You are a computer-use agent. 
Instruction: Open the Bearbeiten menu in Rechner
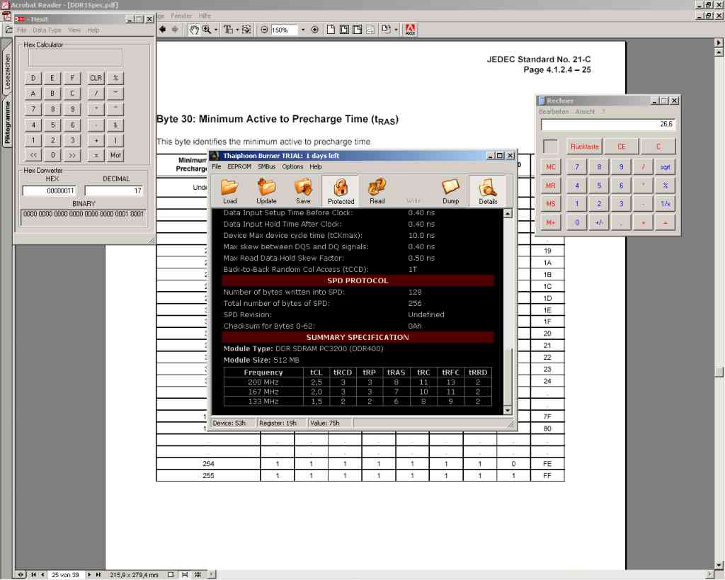click(554, 111)
